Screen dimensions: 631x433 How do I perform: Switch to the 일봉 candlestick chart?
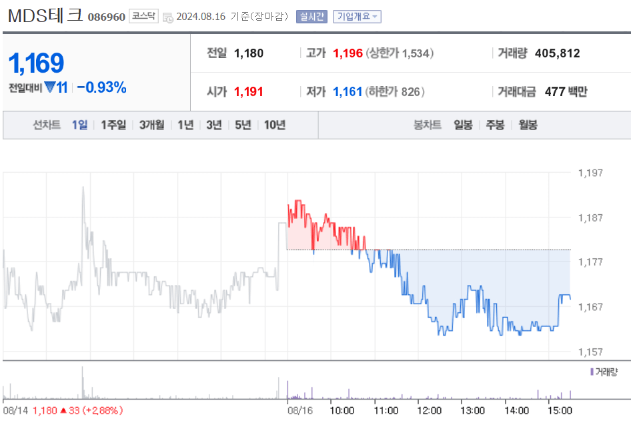tap(463, 125)
